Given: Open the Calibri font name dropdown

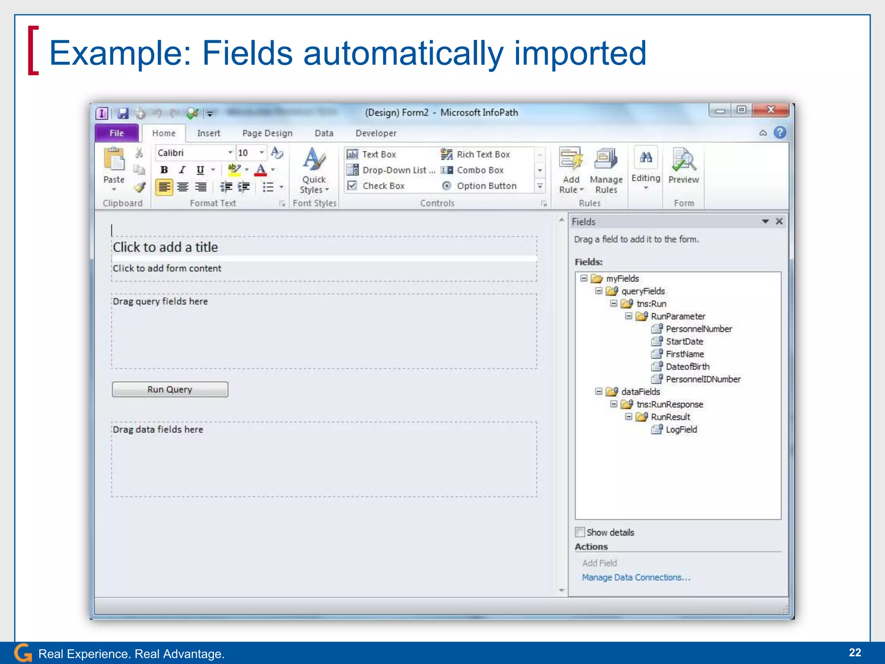Looking at the screenshot, I should coord(230,153).
